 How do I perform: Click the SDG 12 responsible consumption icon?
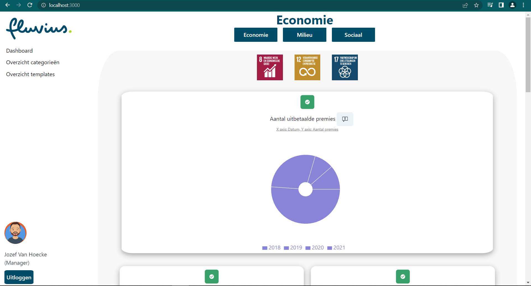click(307, 67)
